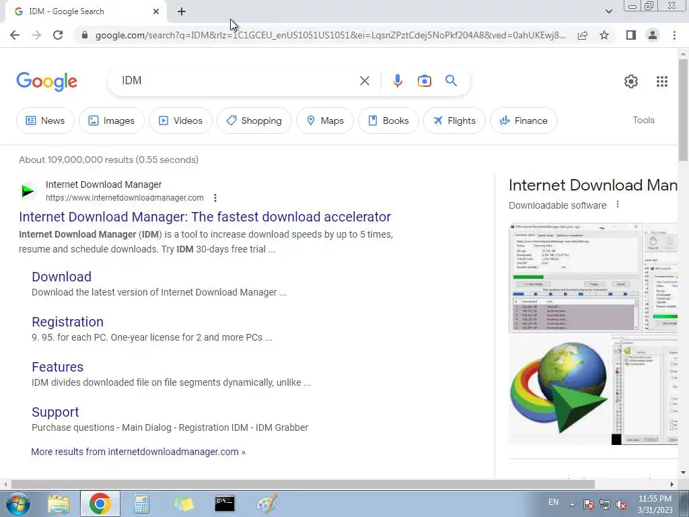The height and width of the screenshot is (517, 689).
Task: Bookmark this page with the star icon
Action: [604, 35]
